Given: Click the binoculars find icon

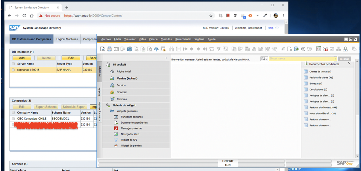Looking at the screenshot, I should click(172, 49).
